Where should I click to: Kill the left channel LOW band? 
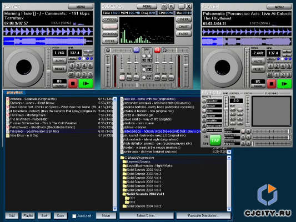click(x=122, y=78)
